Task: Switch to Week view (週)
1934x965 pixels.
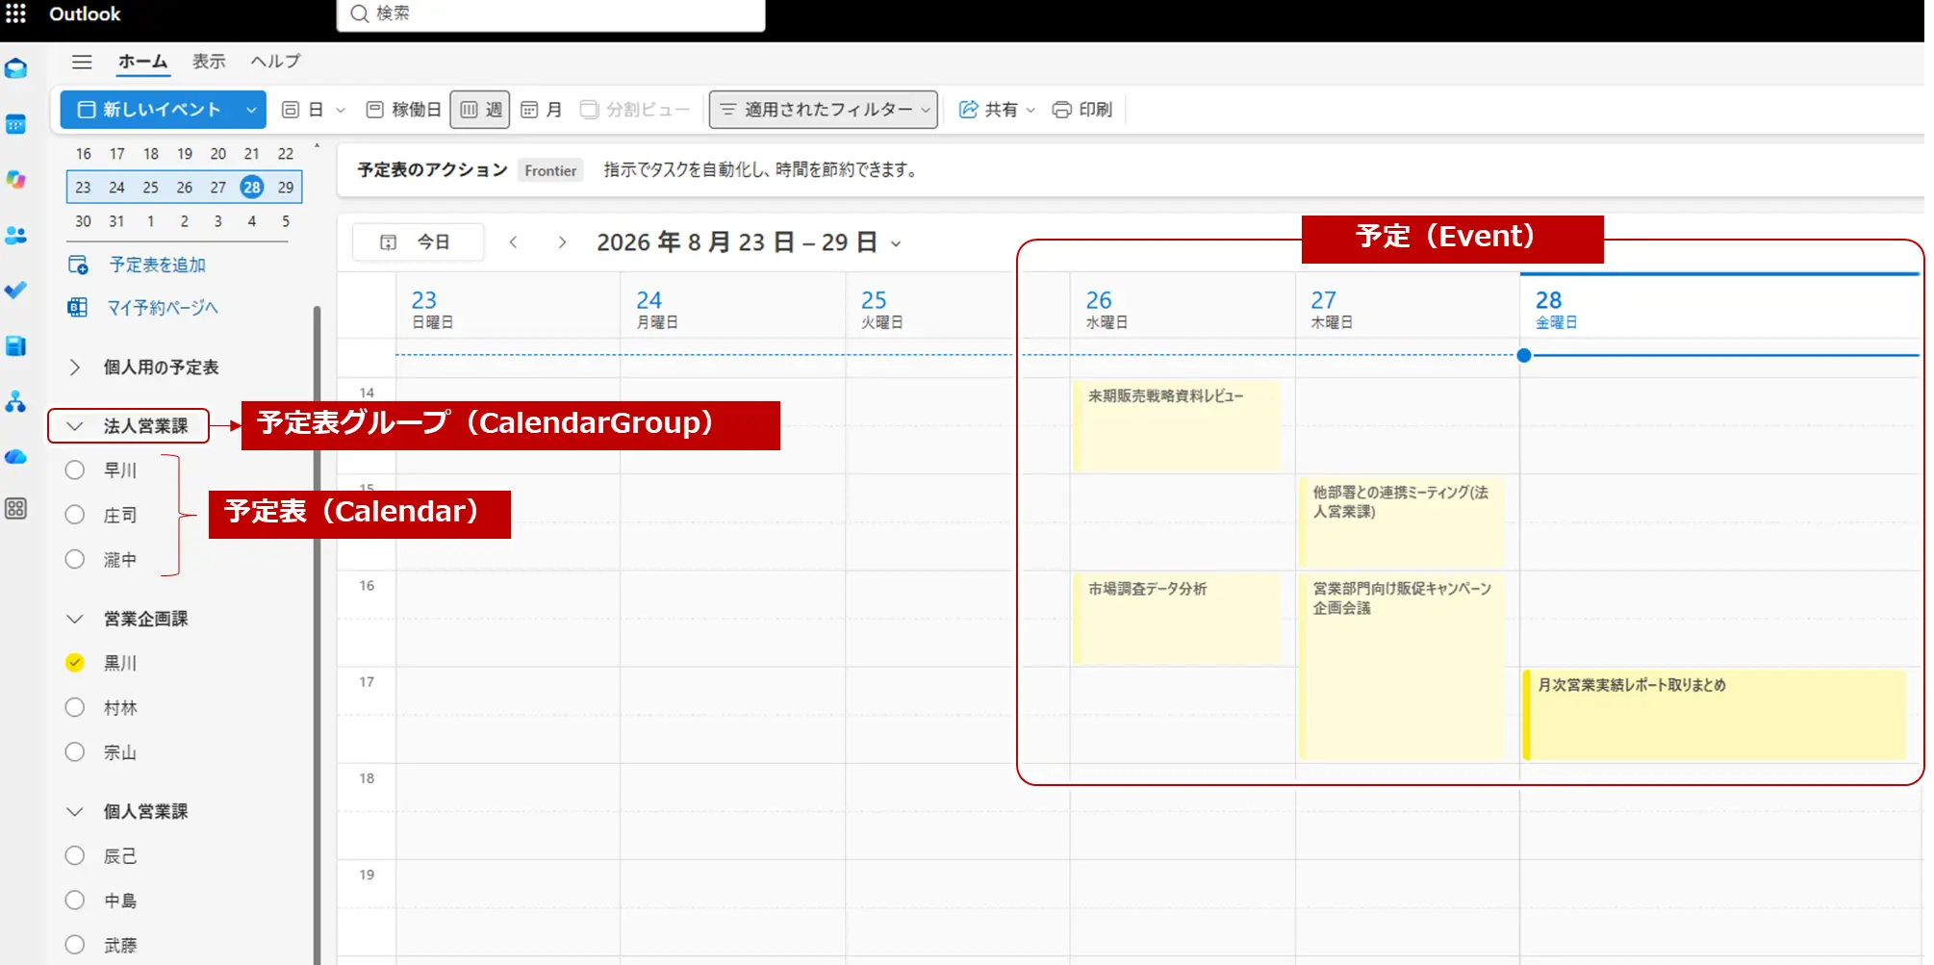Action: point(480,110)
